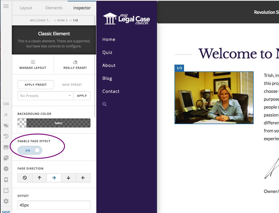Viewport: 279px width, 213px height.
Task: Click Really Erase confirmation button
Action: 75,65
